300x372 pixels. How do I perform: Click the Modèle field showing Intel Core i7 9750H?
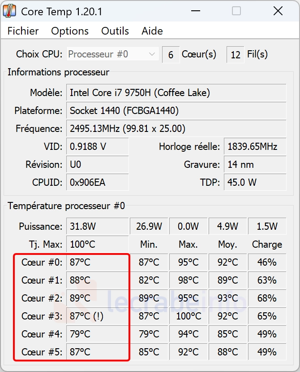(x=176, y=92)
